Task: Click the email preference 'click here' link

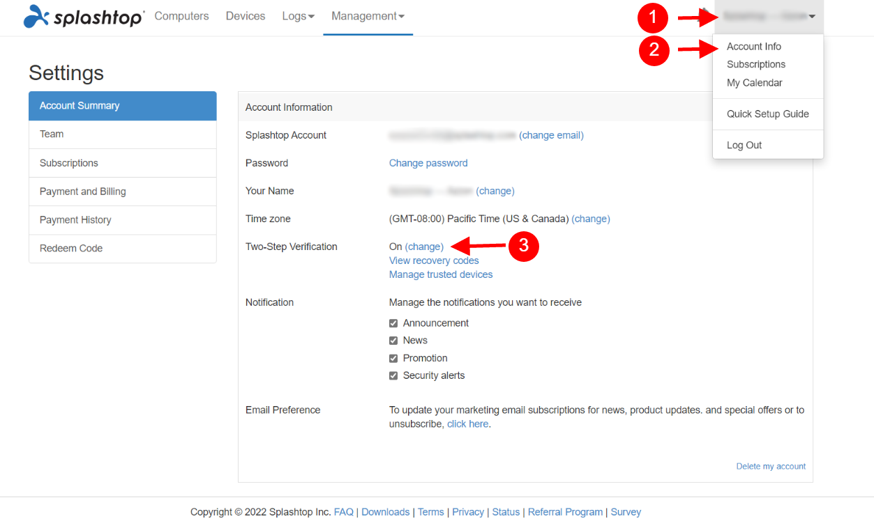Action: (467, 423)
